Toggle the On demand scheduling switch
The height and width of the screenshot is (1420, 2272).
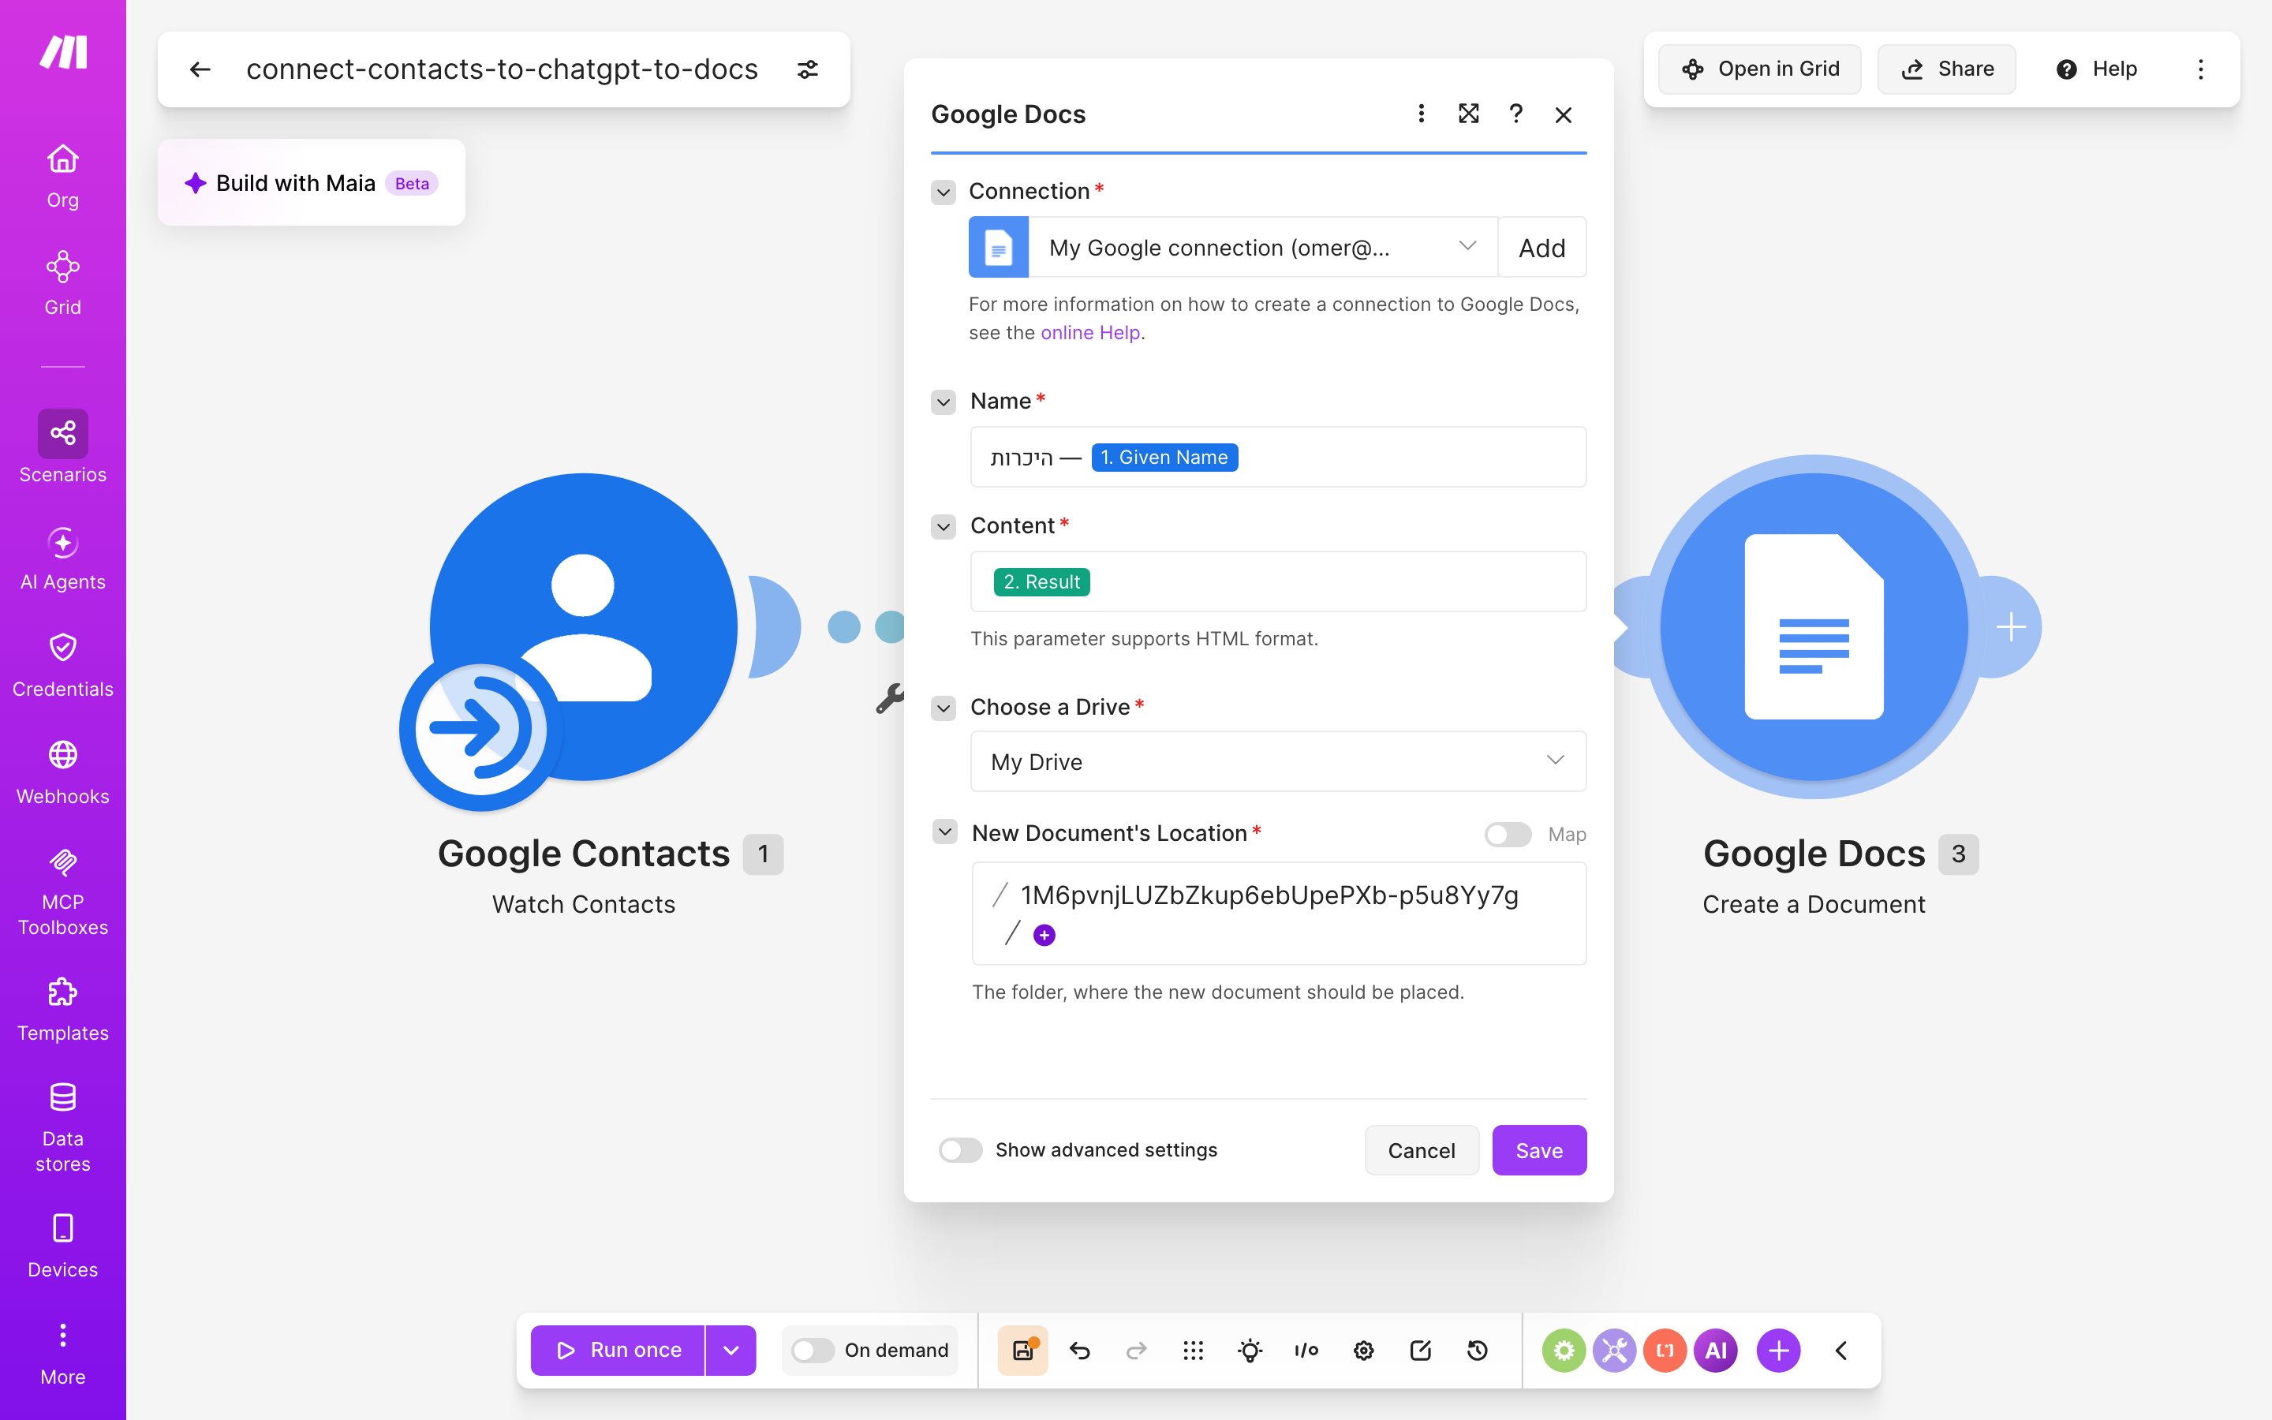(x=813, y=1351)
